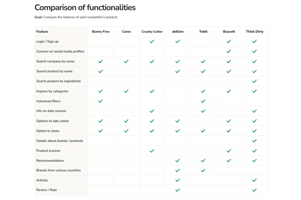
Task: Click the abillion column header
Action: coord(178,31)
